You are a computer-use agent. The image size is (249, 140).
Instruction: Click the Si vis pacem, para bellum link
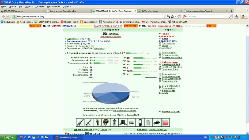[106, 53]
